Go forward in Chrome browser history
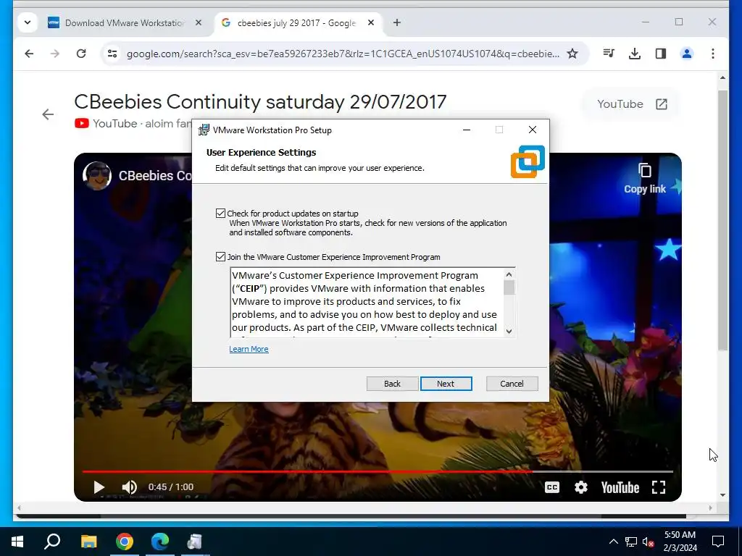Viewport: 742px width, 556px height. tap(55, 54)
